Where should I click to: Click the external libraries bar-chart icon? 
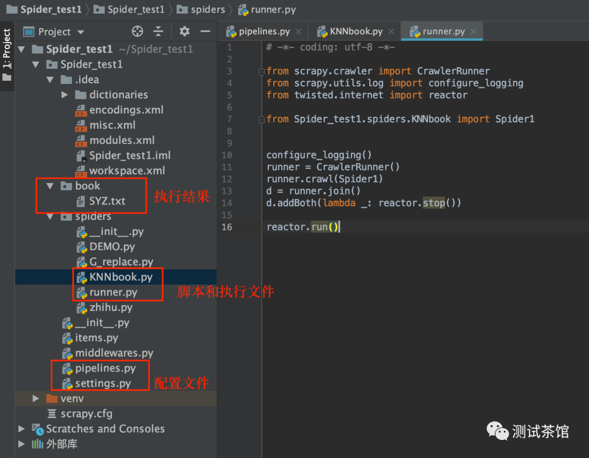(x=37, y=444)
